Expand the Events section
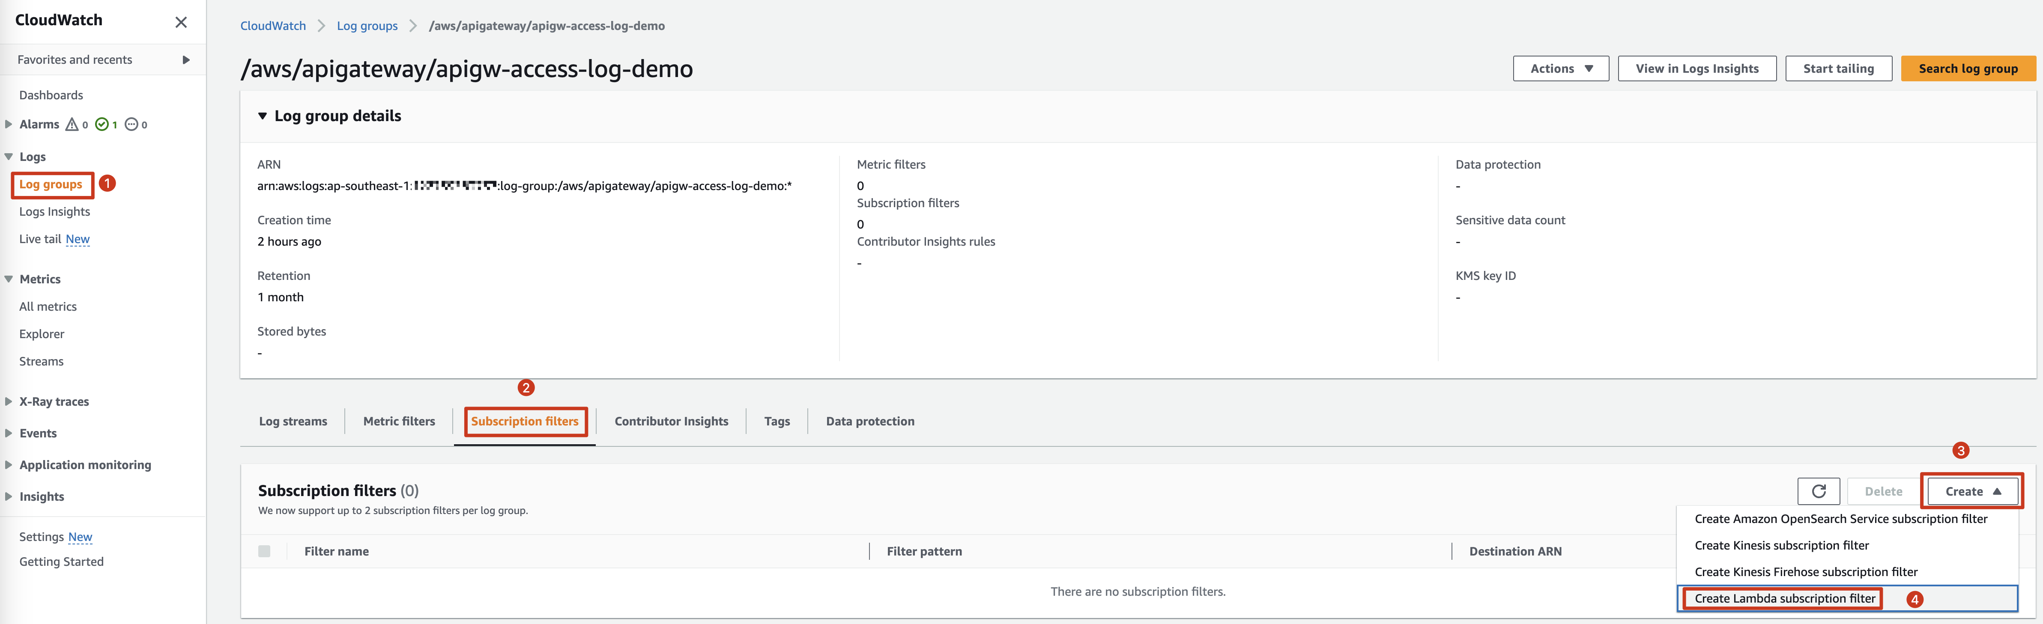Image resolution: width=2043 pixels, height=624 pixels. (9, 434)
